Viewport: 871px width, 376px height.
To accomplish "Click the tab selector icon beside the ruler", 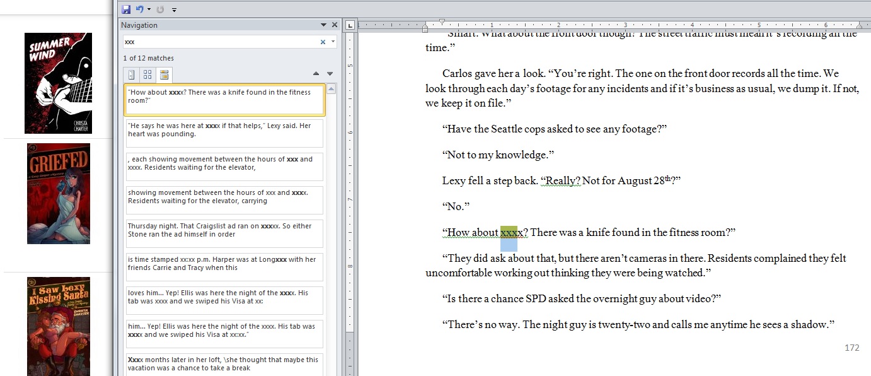I will tap(350, 25).
